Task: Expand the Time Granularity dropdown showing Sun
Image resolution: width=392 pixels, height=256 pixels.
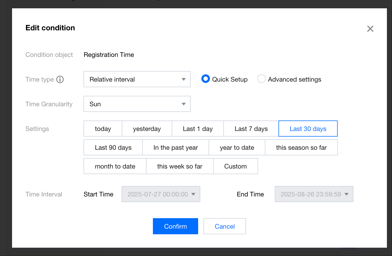Action: click(x=137, y=104)
